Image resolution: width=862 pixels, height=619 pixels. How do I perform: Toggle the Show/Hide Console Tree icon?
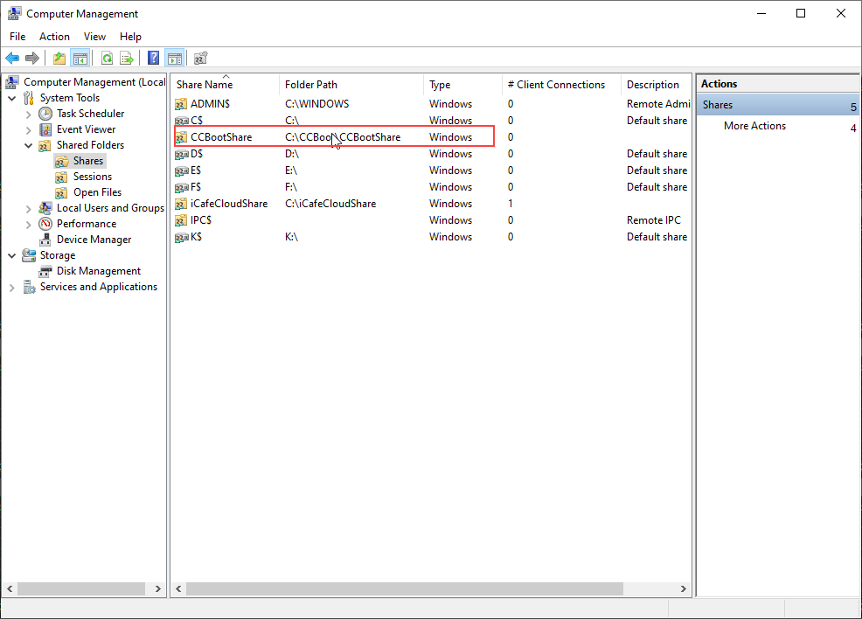[80, 58]
